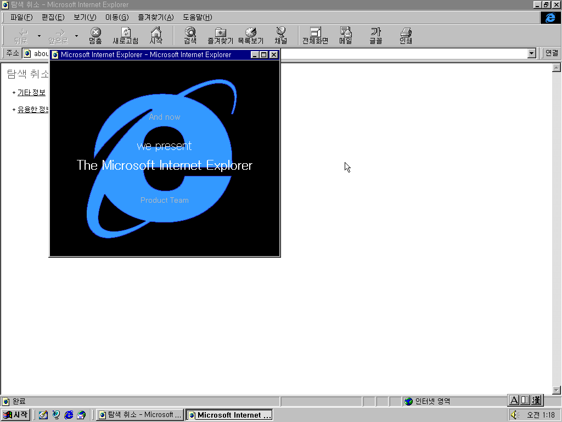
Task: Expand the address bar dropdown list
Action: 531,53
